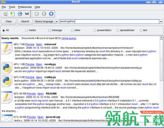Click the rcldlkp.py Python file icon
Viewport: 164px width, 128px height.
[x=7, y=81]
